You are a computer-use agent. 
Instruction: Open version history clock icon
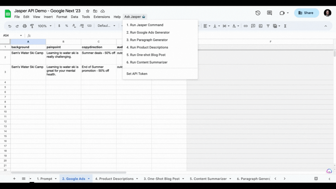(x=258, y=13)
